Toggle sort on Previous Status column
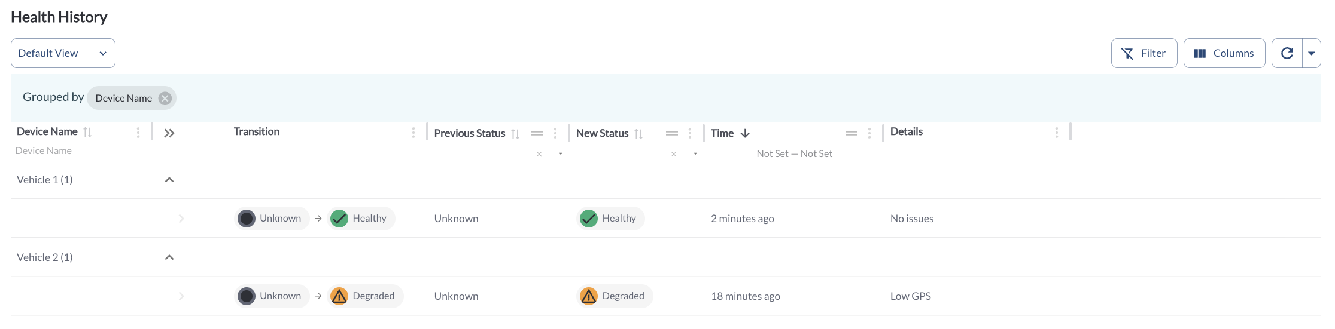Viewport: 1335px width, 329px height. click(x=515, y=134)
